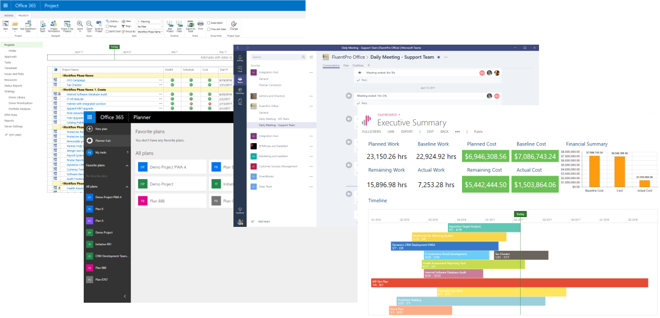Enable the Subprojects checkbox
This screenshot has width=660, height=318.
pyautogui.click(x=208, y=23)
